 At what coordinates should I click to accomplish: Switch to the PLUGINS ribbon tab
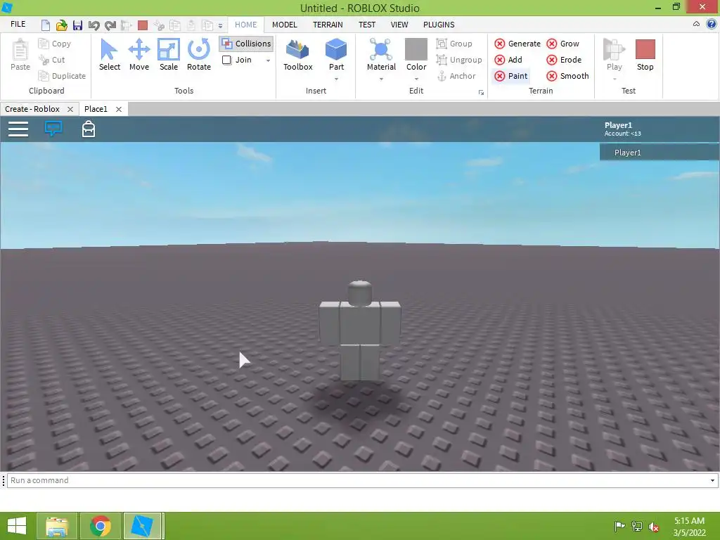click(439, 25)
